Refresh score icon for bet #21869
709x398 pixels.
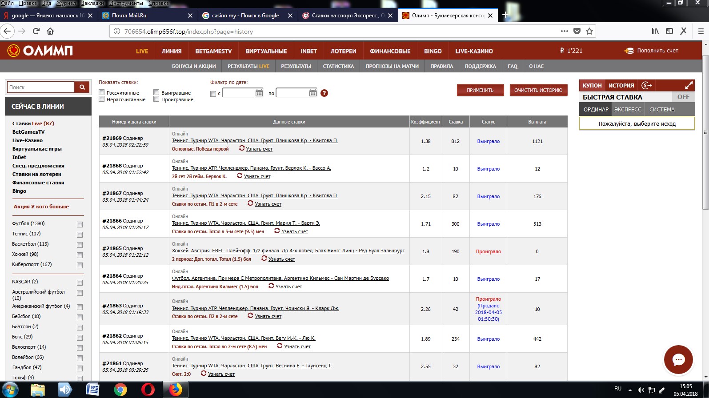click(242, 148)
